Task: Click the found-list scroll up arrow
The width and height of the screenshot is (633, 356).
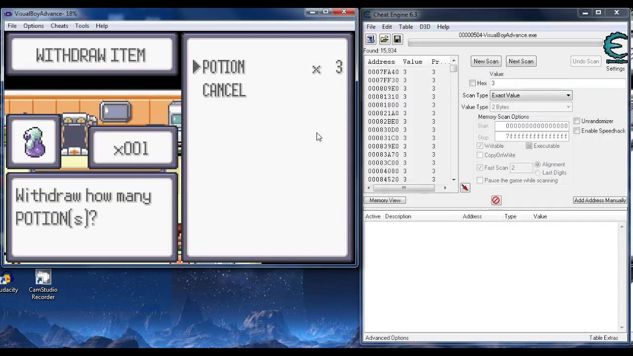Action: [453, 61]
